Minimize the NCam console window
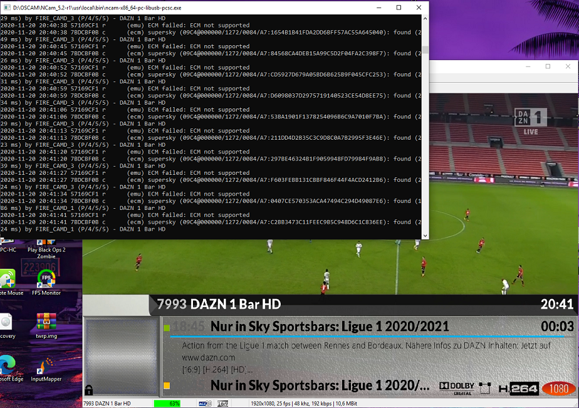579x408 pixels. 379,8
